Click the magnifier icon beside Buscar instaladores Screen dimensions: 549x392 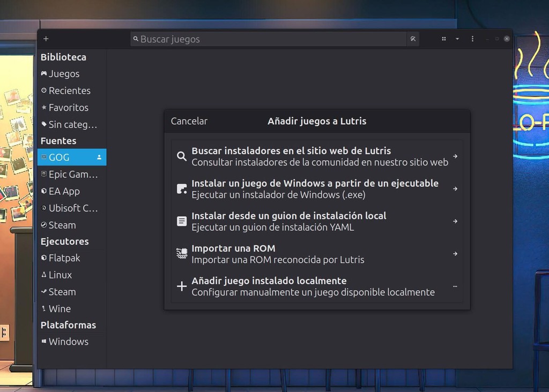click(182, 156)
